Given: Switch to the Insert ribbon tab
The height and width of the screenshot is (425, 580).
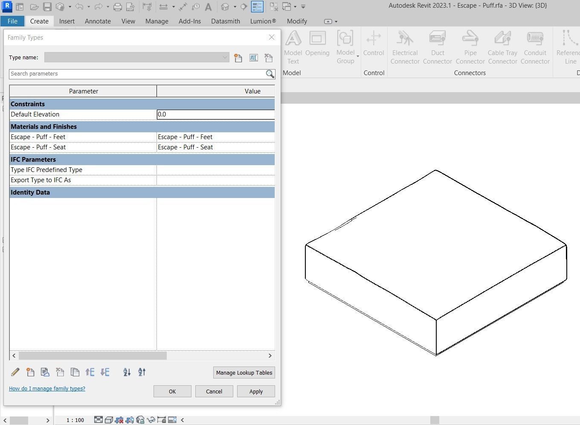Looking at the screenshot, I should pyautogui.click(x=67, y=21).
